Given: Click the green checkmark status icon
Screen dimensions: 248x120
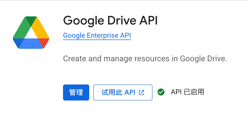Looking at the screenshot, I should [161, 92].
